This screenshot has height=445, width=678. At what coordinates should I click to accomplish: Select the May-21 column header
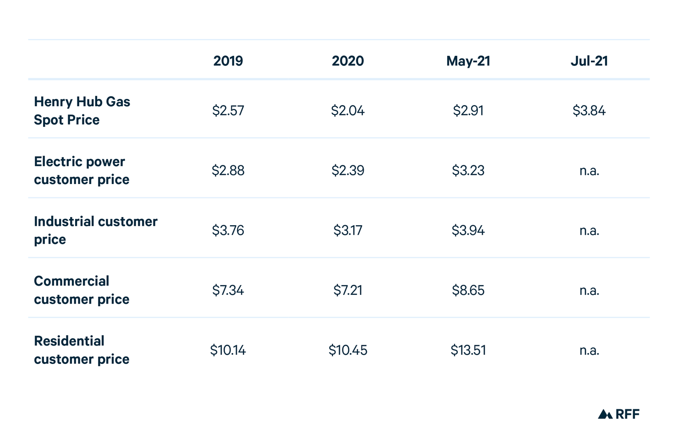tap(468, 61)
